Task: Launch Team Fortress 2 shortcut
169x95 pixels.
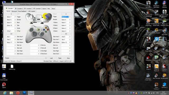Action: tap(156, 86)
